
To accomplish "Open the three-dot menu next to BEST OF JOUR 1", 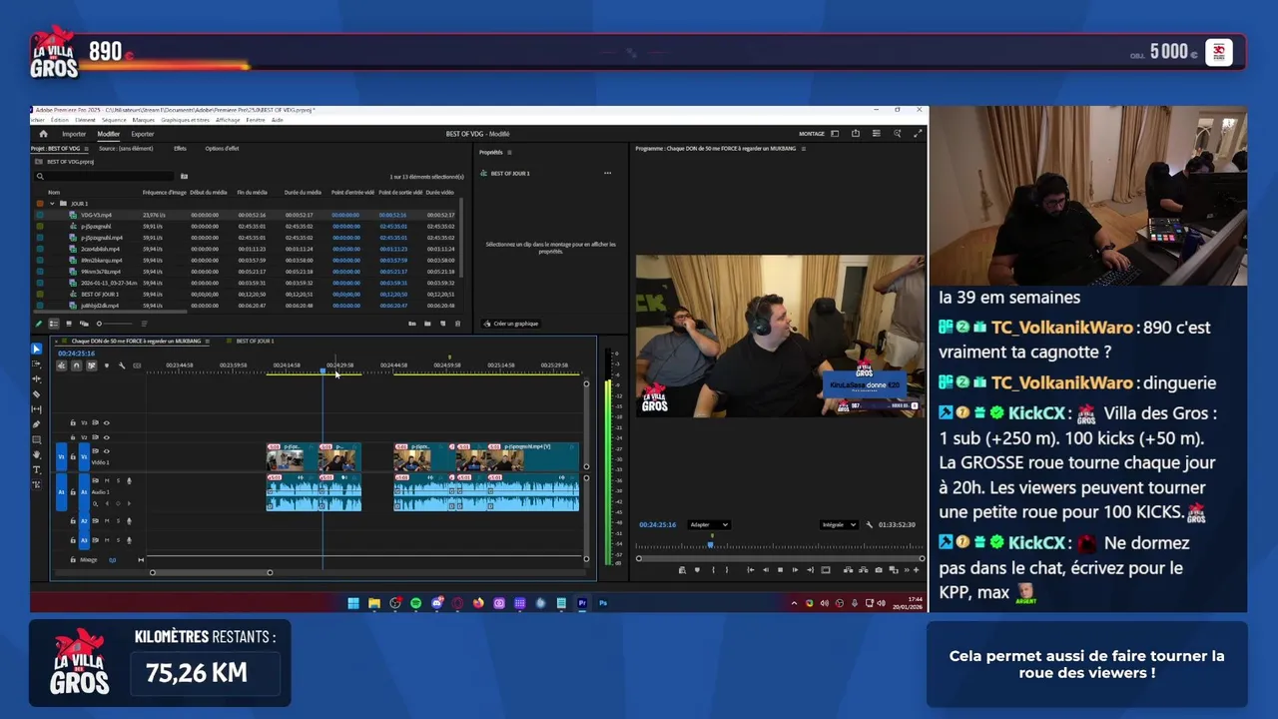I will coord(607,173).
